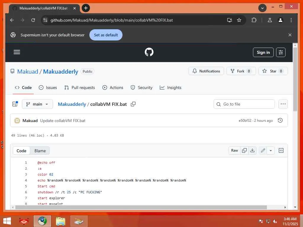The image size is (303, 227).
Task: Switch to the Security tab
Action: 142,87
